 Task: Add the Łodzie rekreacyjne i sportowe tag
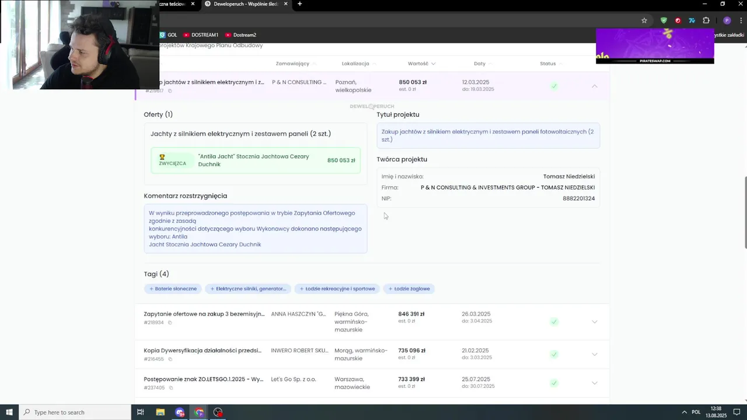[x=337, y=289]
